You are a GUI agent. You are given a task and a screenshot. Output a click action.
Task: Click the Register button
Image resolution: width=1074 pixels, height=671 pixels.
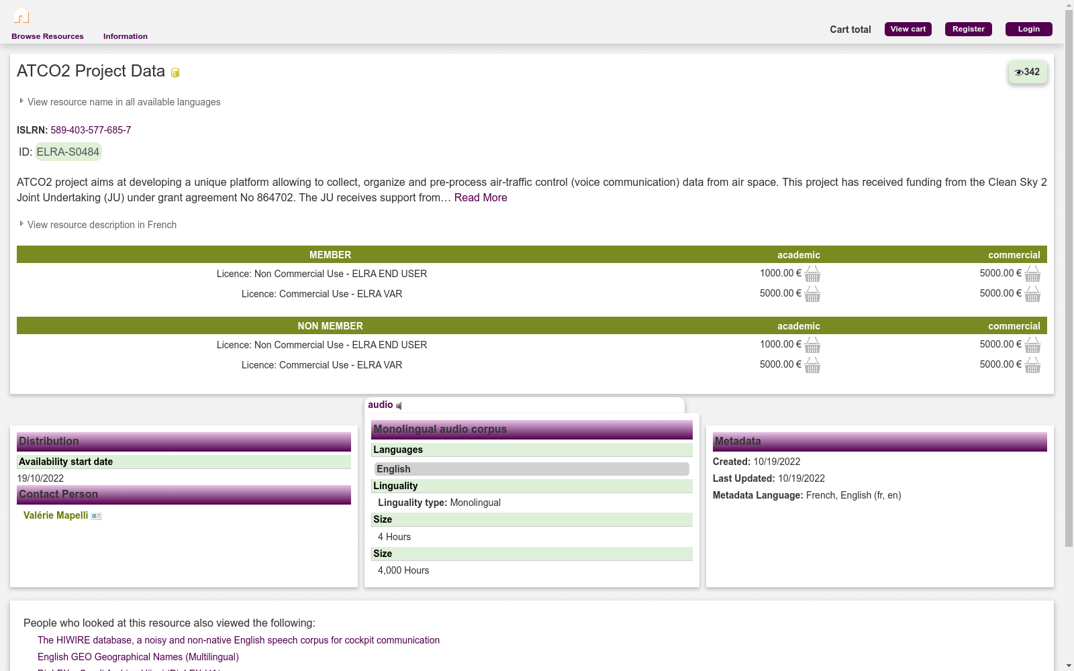point(969,29)
